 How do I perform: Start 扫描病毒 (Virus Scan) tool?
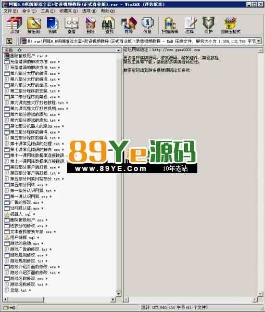click(170, 25)
